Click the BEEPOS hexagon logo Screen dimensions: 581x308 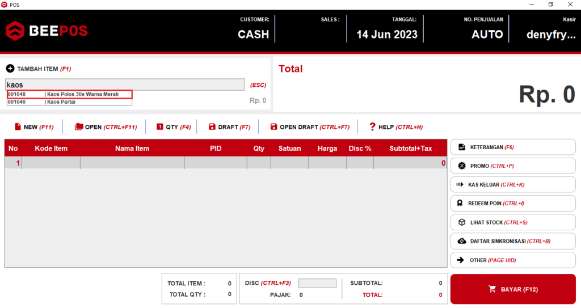(x=15, y=31)
